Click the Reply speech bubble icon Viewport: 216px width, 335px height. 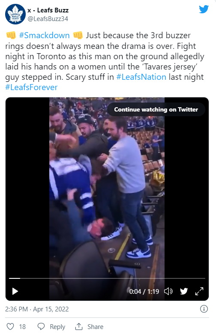[x=41, y=326]
